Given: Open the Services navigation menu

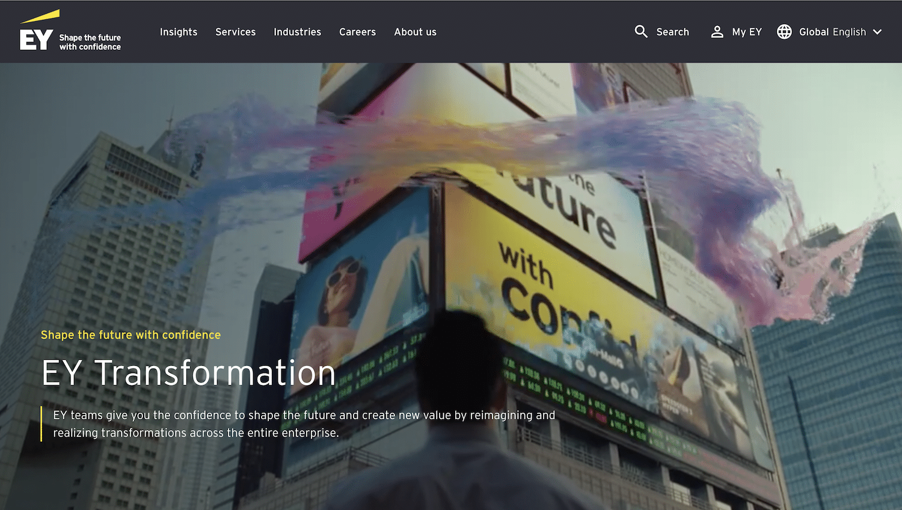Looking at the screenshot, I should pyautogui.click(x=236, y=32).
